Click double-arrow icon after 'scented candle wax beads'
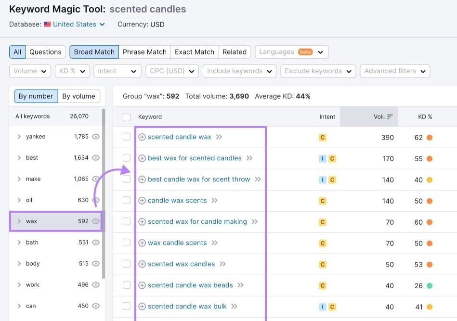The image size is (457, 321). 240,285
